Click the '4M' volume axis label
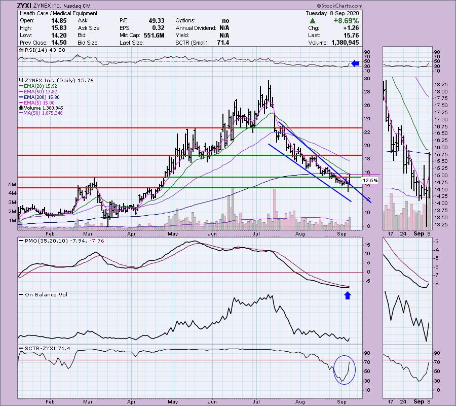 [12, 193]
